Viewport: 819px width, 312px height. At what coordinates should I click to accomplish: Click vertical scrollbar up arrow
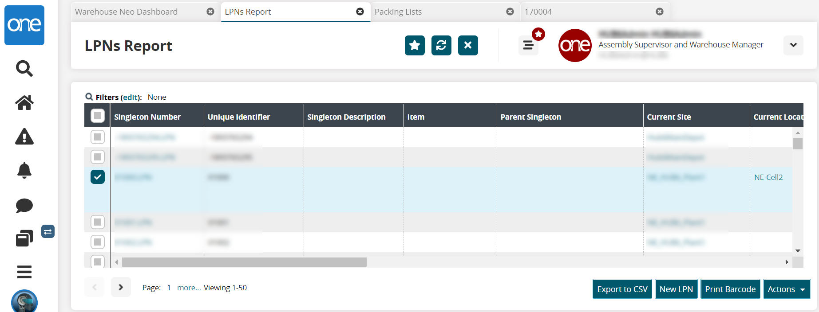point(798,133)
